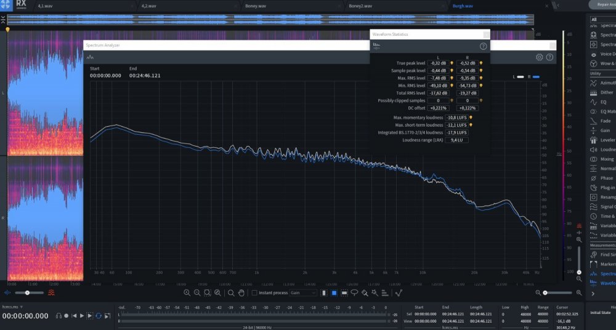Select the time-frequency selection tool
This screenshot has height=330, width=616.
point(334,292)
